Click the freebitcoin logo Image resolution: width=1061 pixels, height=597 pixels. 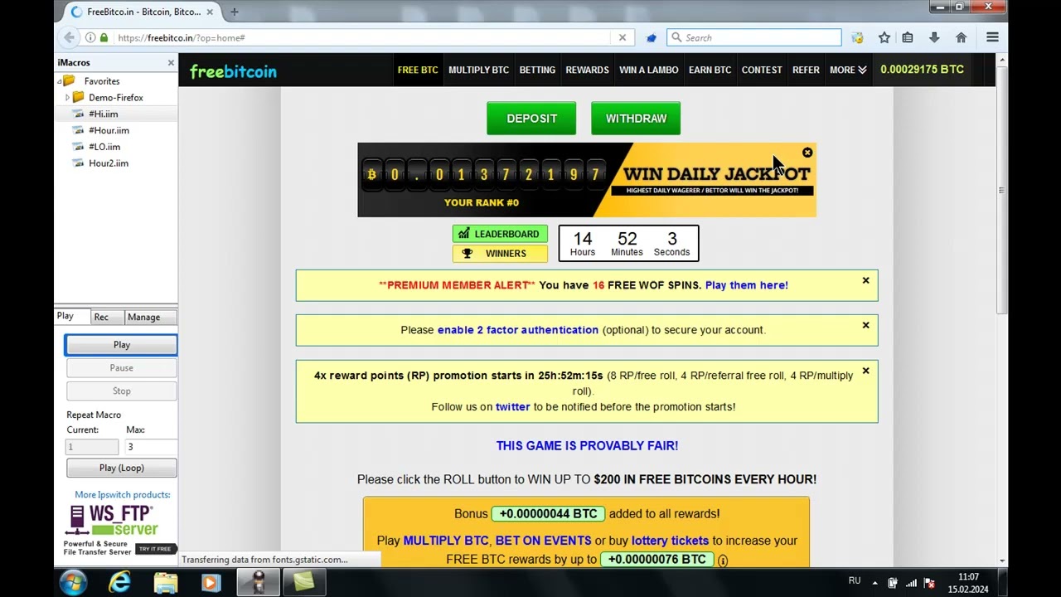233,71
